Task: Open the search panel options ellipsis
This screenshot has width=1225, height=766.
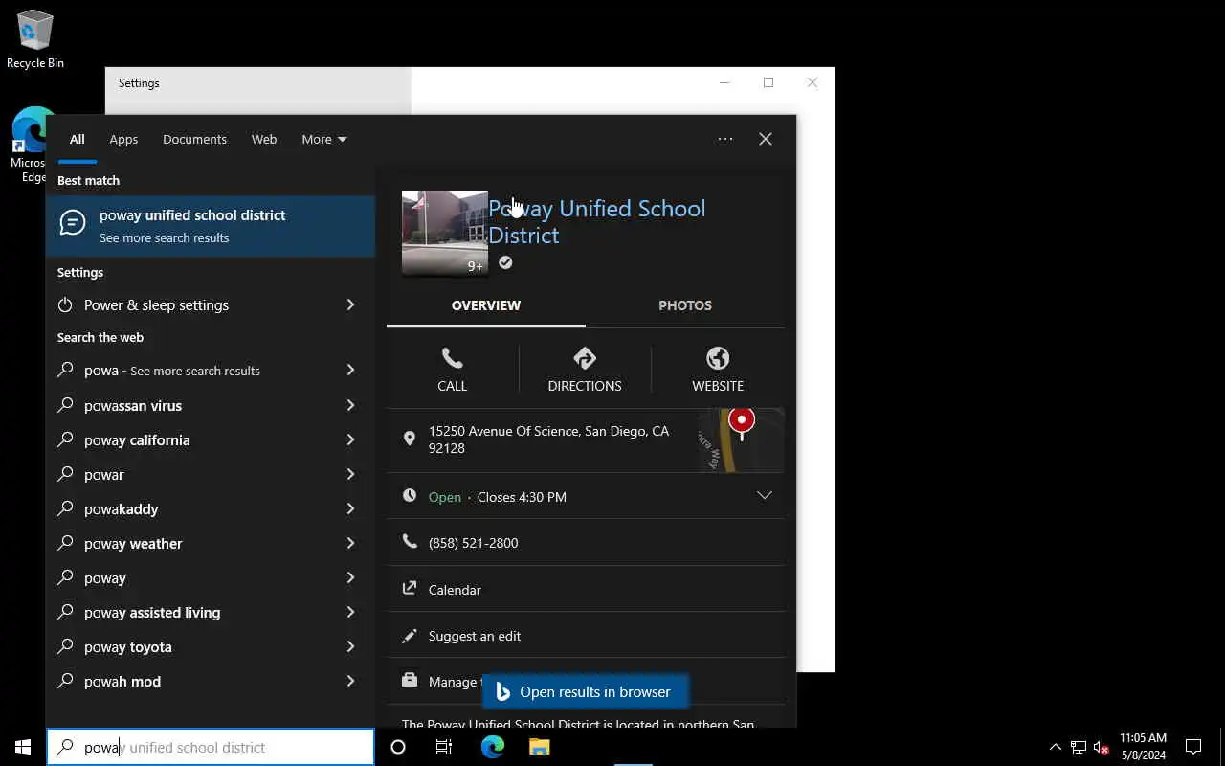Action: [725, 139]
